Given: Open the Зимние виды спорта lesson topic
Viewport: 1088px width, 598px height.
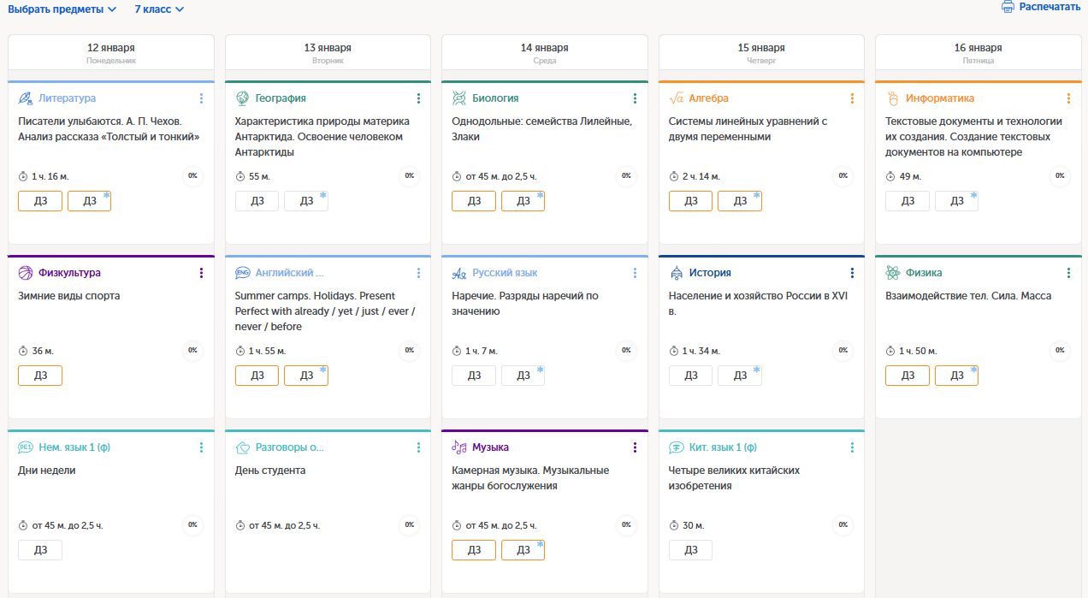Looking at the screenshot, I should [69, 296].
